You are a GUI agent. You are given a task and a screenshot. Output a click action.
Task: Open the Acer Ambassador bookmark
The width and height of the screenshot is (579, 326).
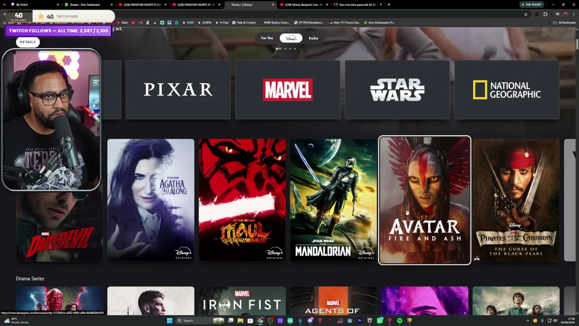(379, 23)
